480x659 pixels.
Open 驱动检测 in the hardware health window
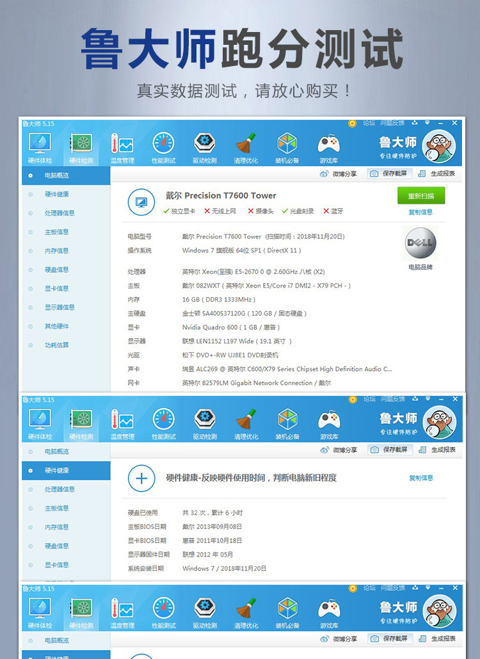[205, 424]
